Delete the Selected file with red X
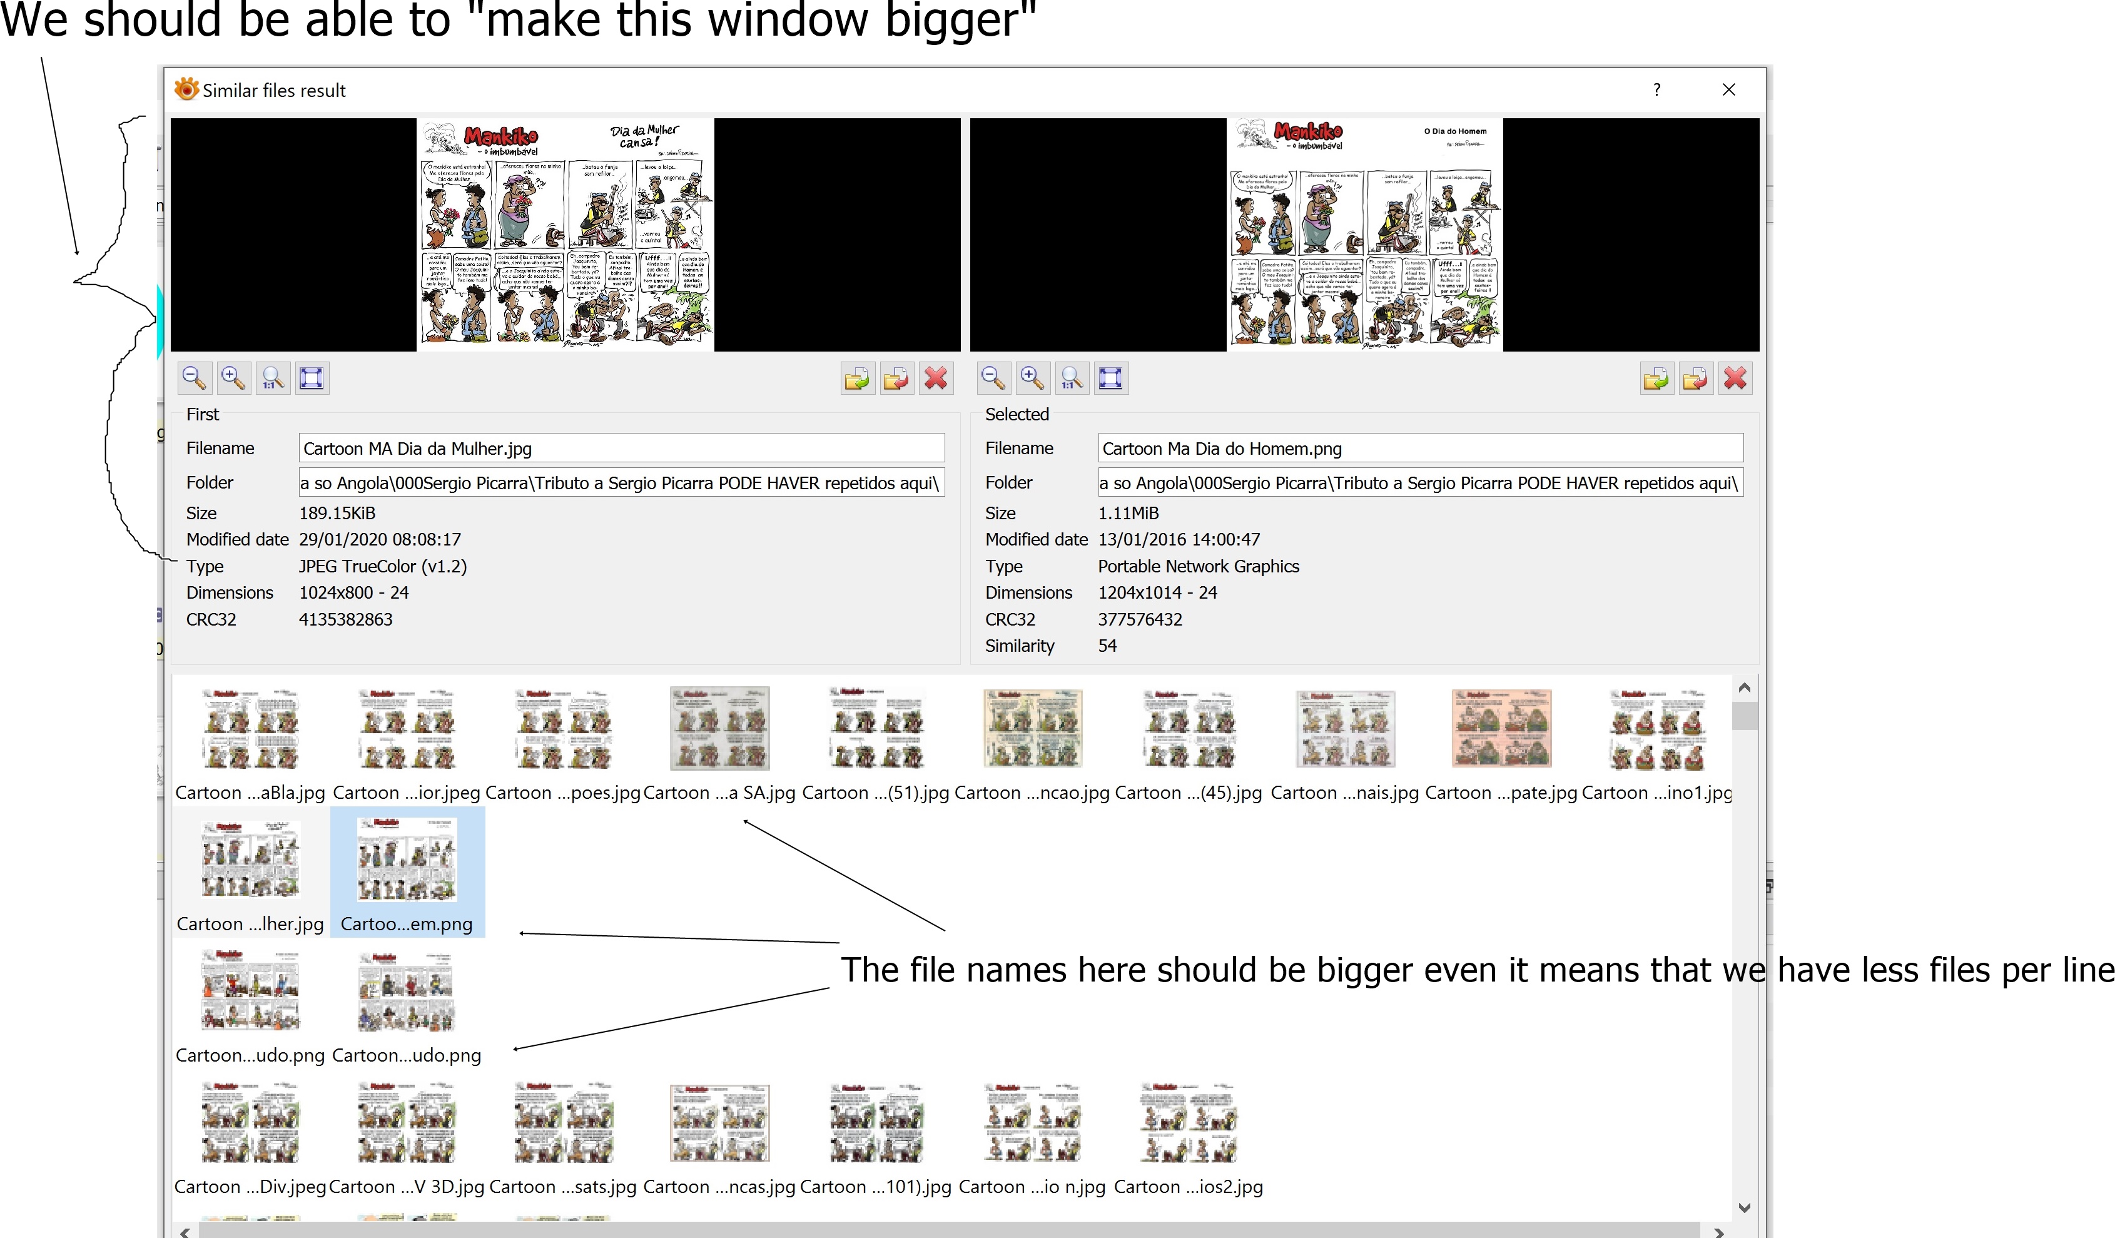Viewport: 2115px width, 1238px height. (1735, 378)
